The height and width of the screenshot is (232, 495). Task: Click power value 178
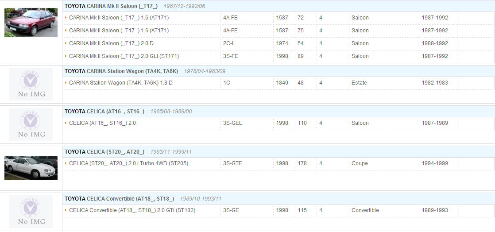(x=302, y=163)
